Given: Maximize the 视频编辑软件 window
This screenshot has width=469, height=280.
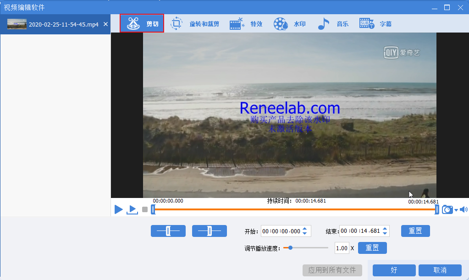Looking at the screenshot, I should tap(447, 7).
